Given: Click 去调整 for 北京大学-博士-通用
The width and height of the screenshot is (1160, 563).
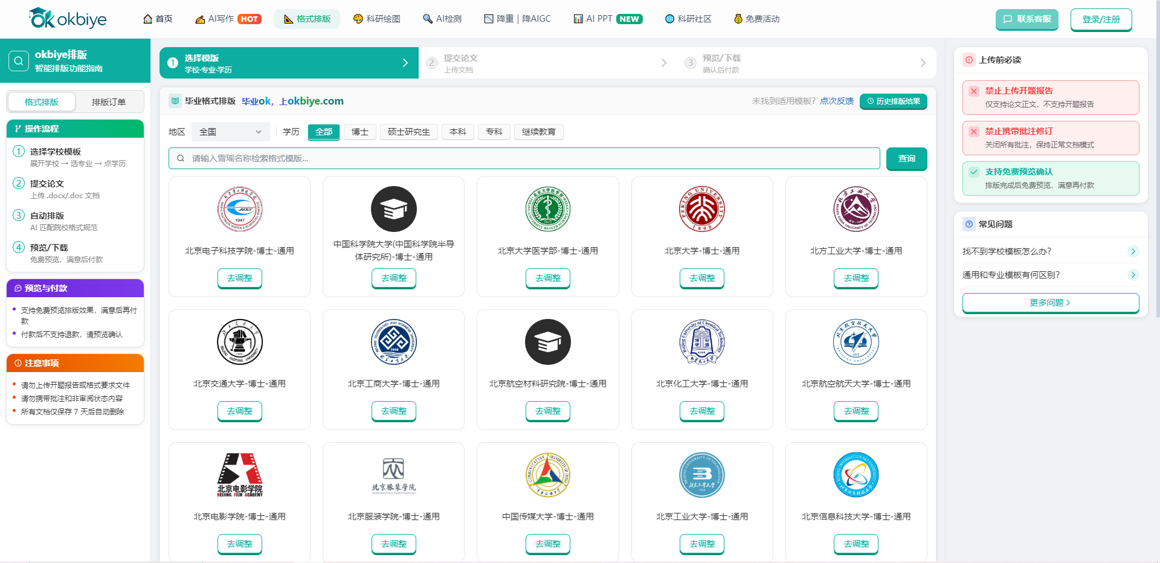Looking at the screenshot, I should pos(702,278).
